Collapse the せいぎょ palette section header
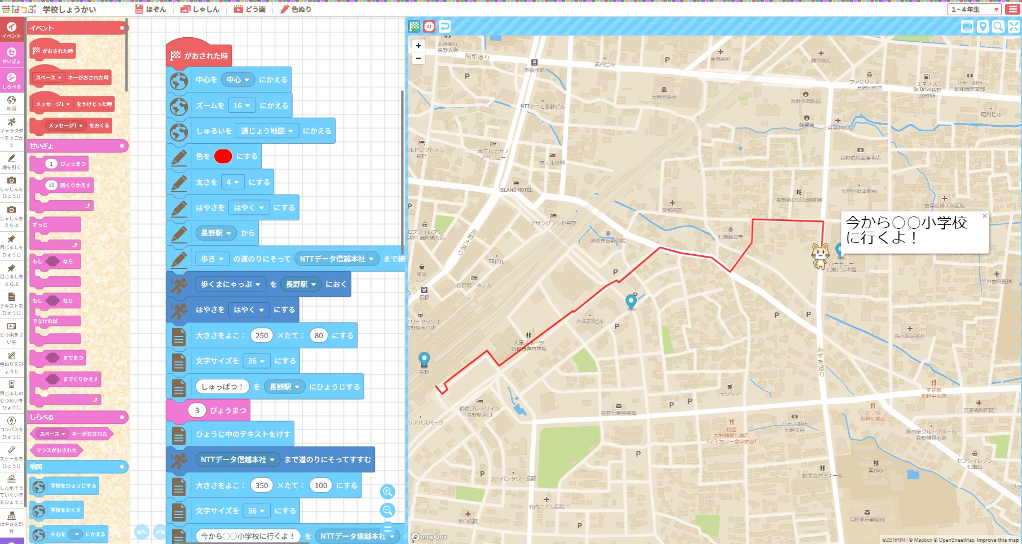The width and height of the screenshot is (1022, 544). tap(78, 145)
